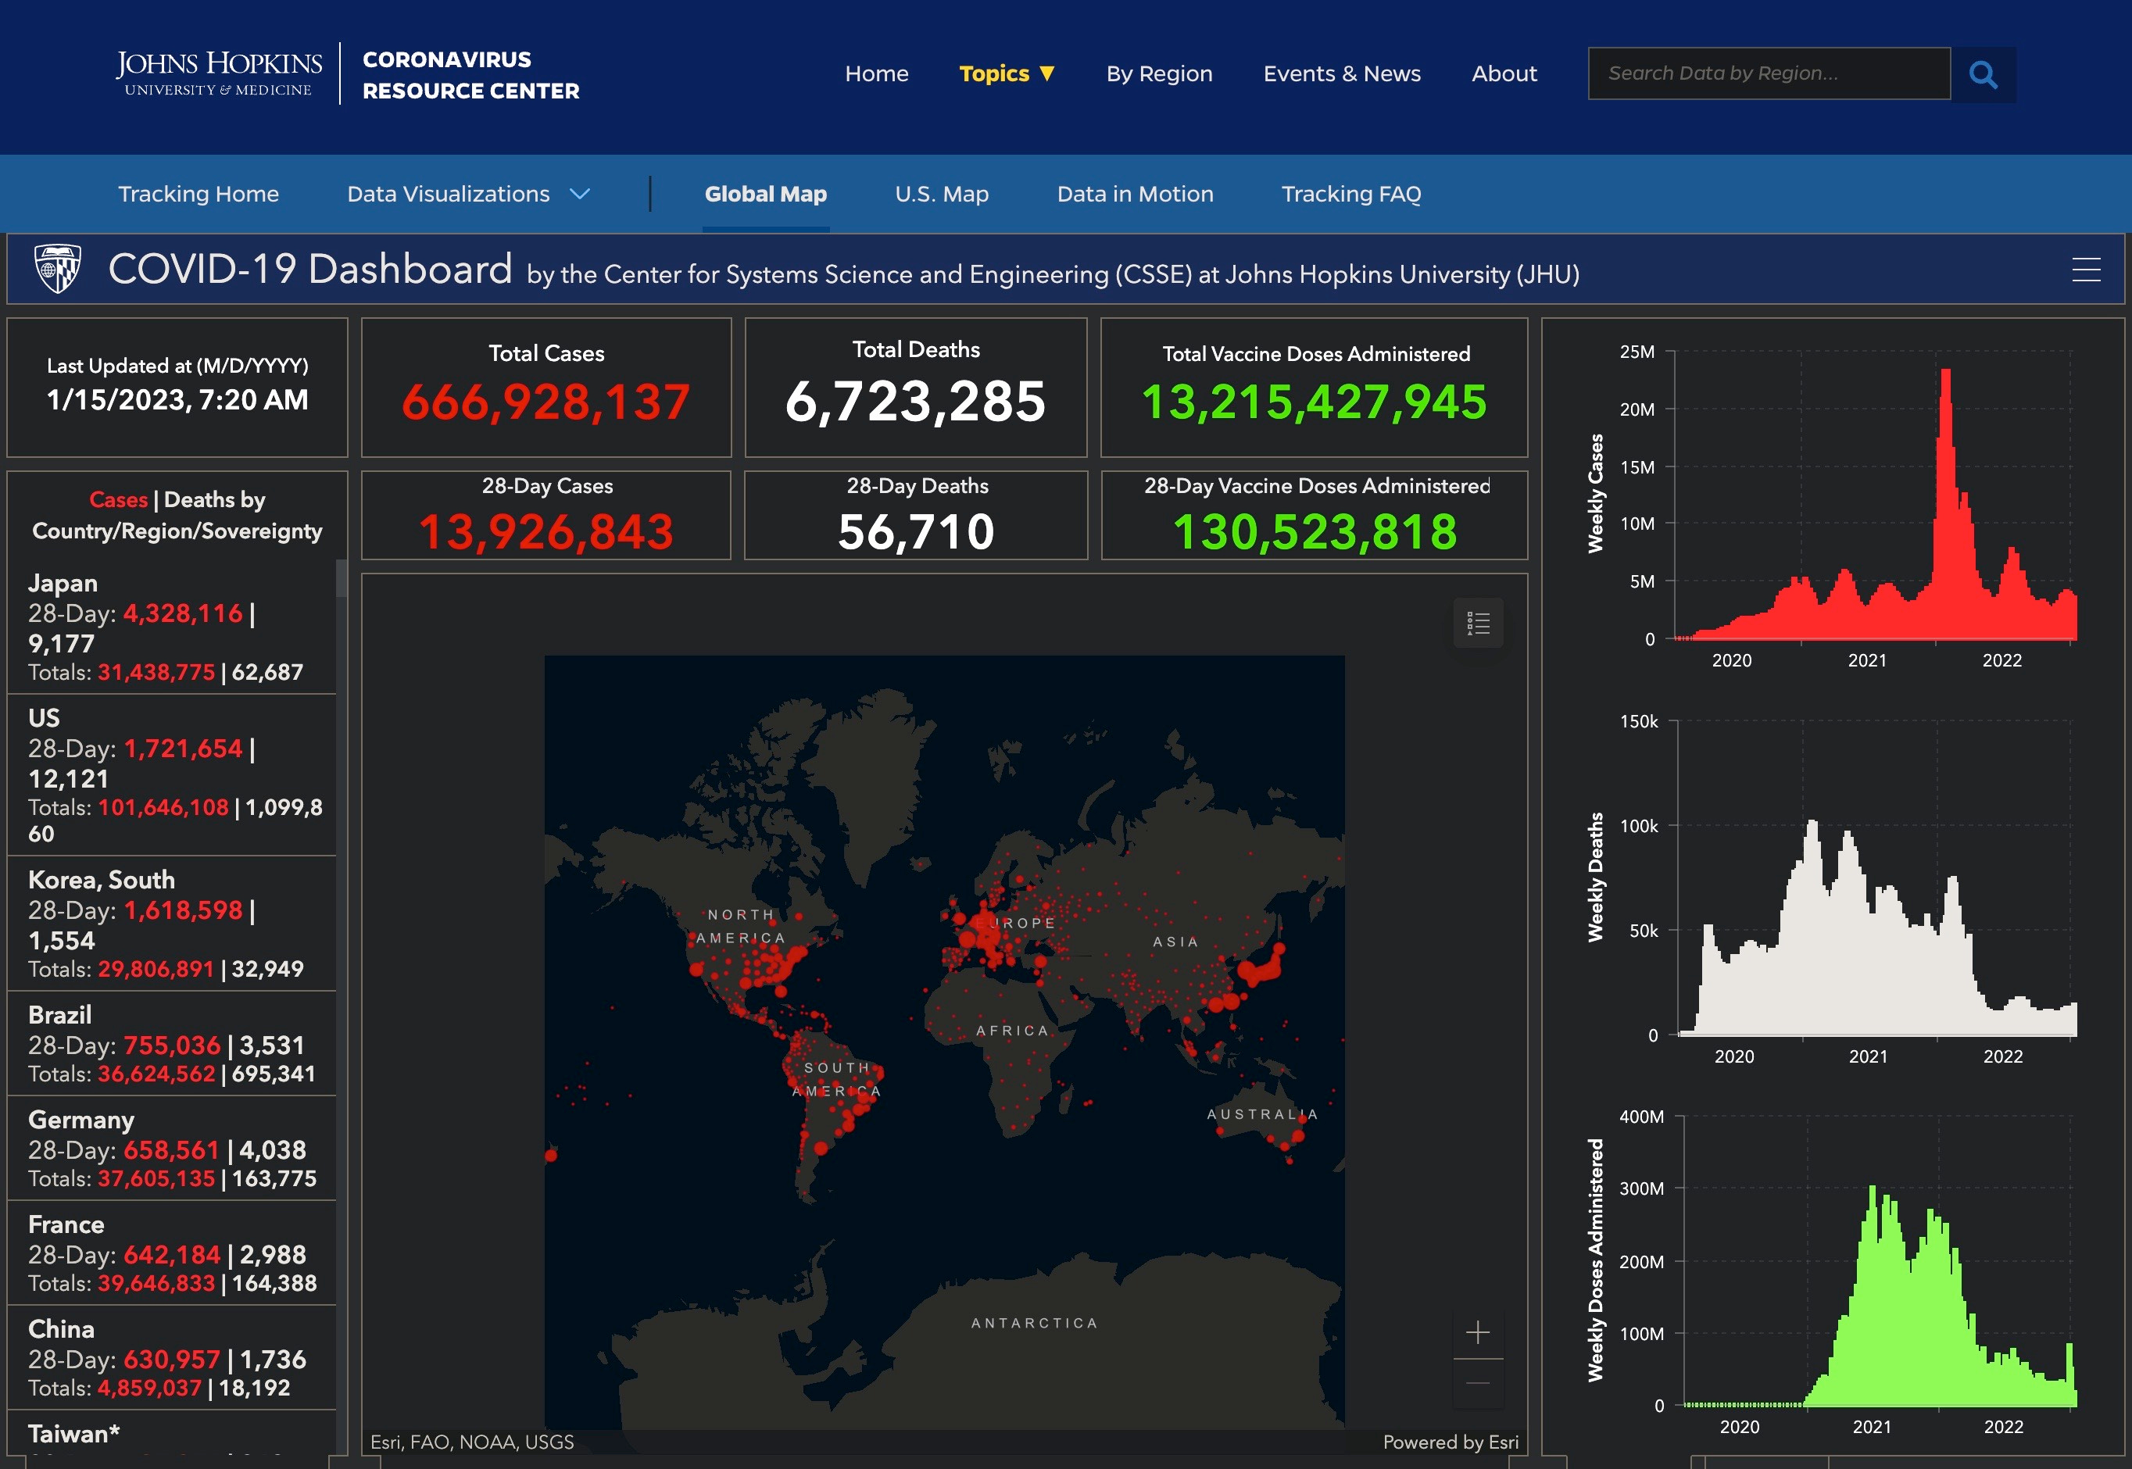Image resolution: width=2132 pixels, height=1469 pixels.
Task: Click 28-Day Vaccine Doses value 130,523,818
Action: tap(1315, 532)
